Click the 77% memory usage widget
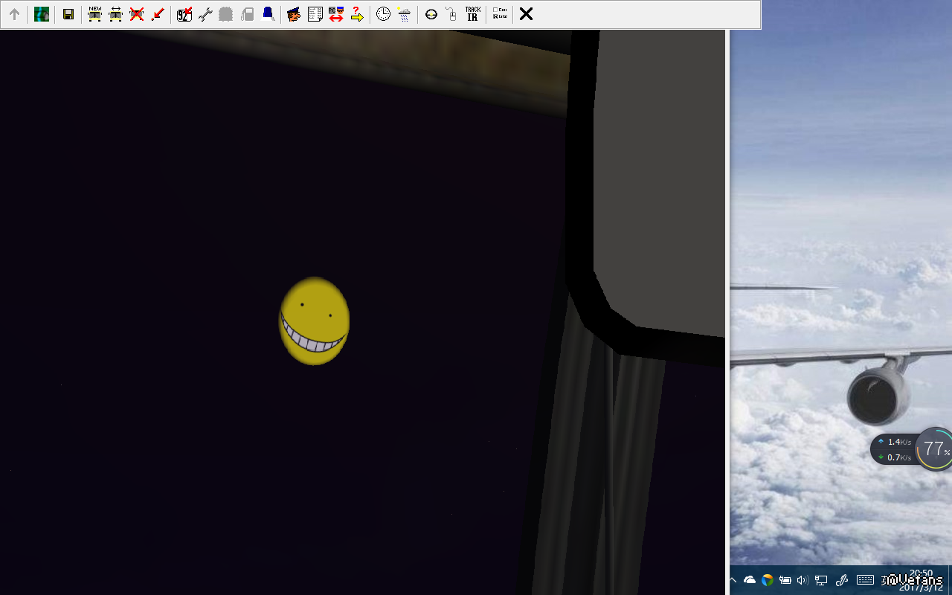This screenshot has height=595, width=952. pos(934,449)
